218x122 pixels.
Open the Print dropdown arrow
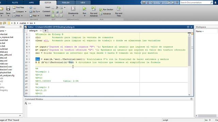click(22, 16)
